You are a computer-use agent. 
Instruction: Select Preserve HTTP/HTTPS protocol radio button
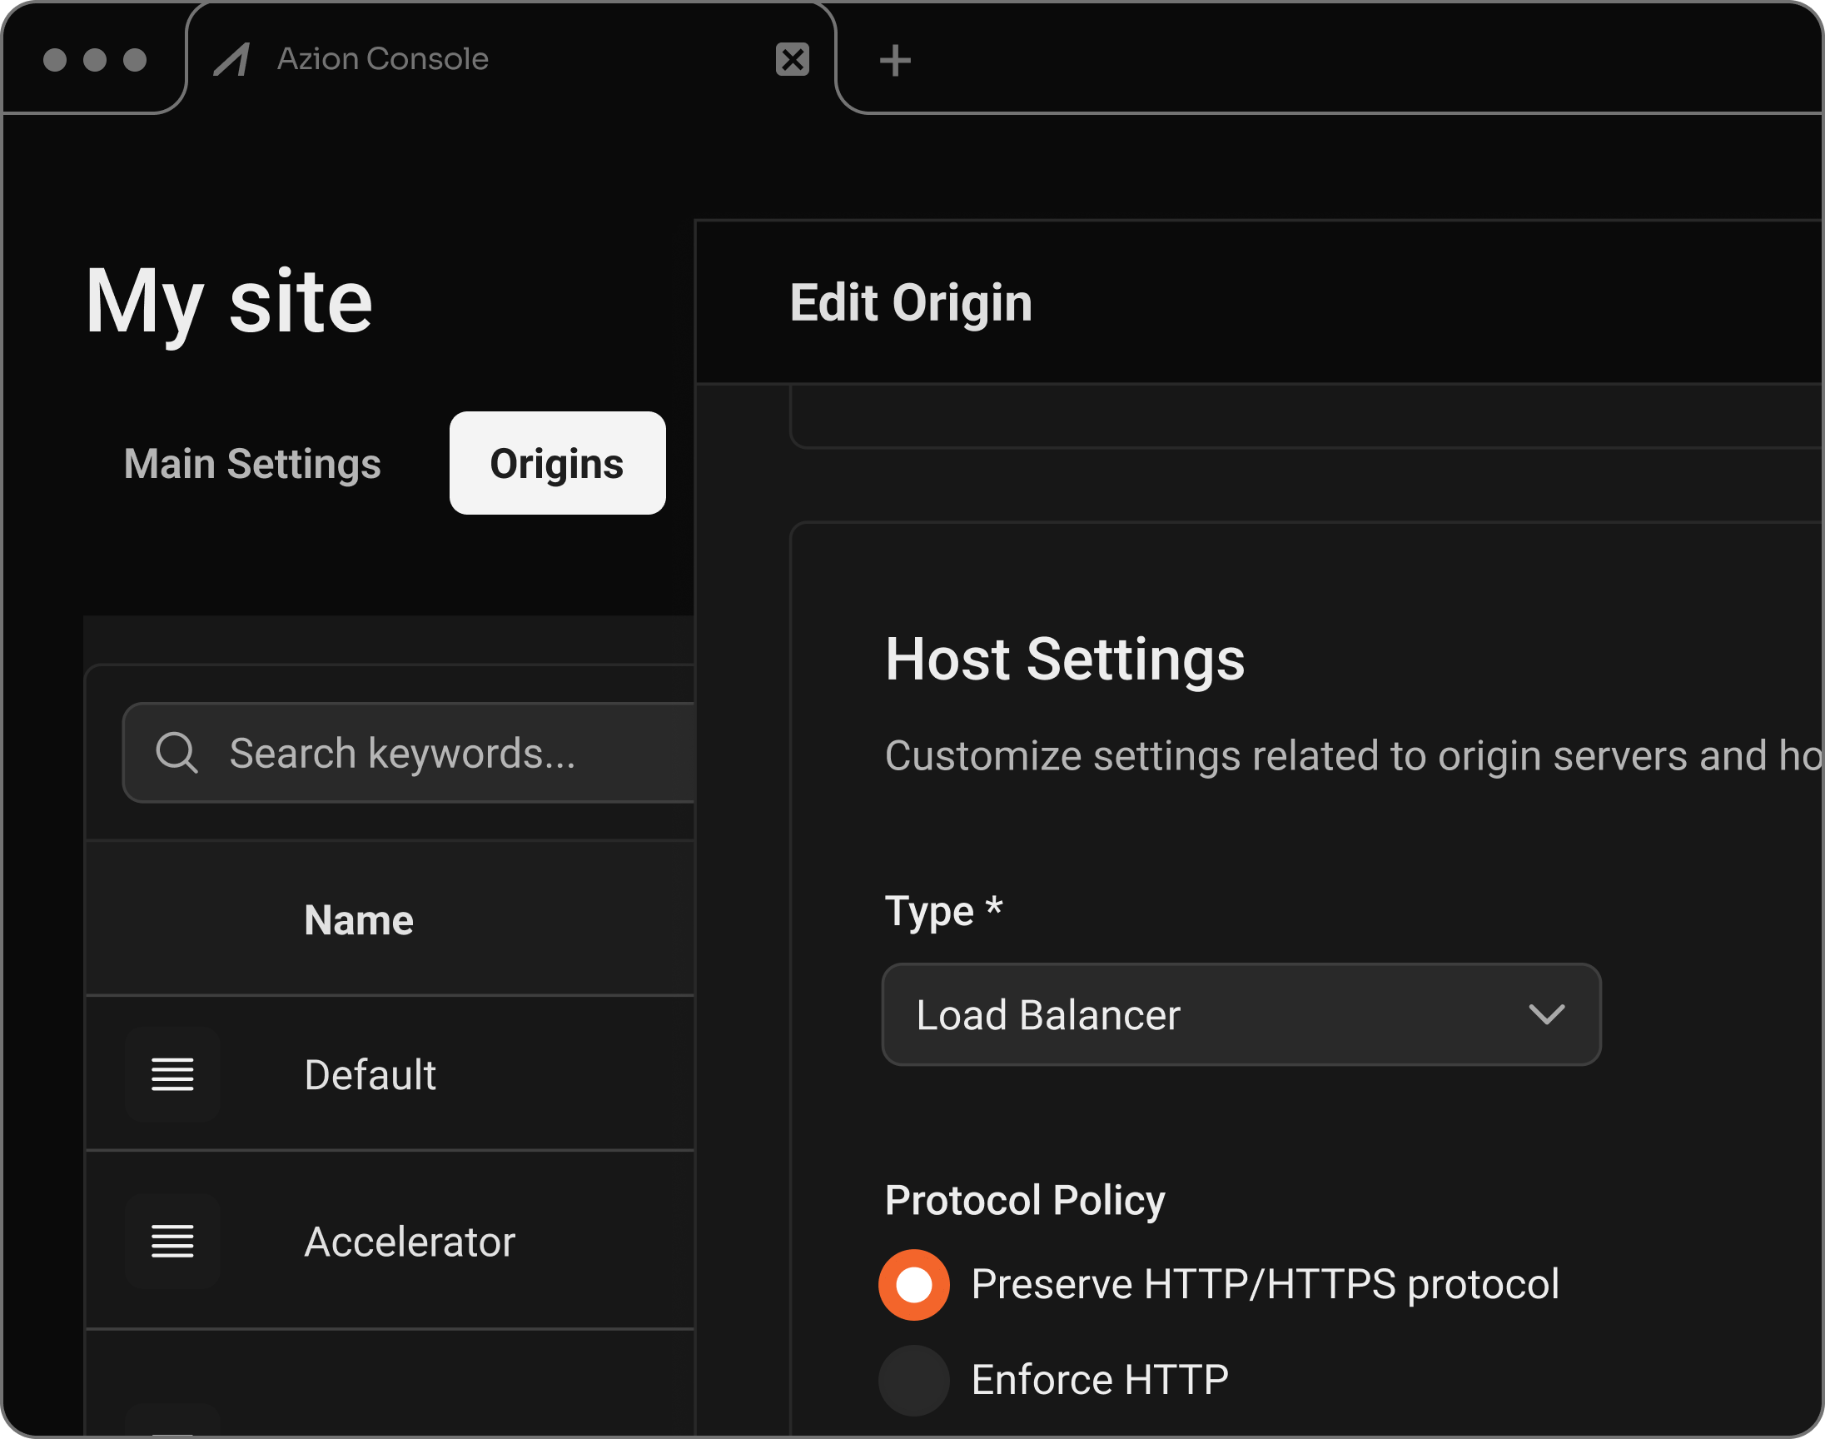click(914, 1285)
